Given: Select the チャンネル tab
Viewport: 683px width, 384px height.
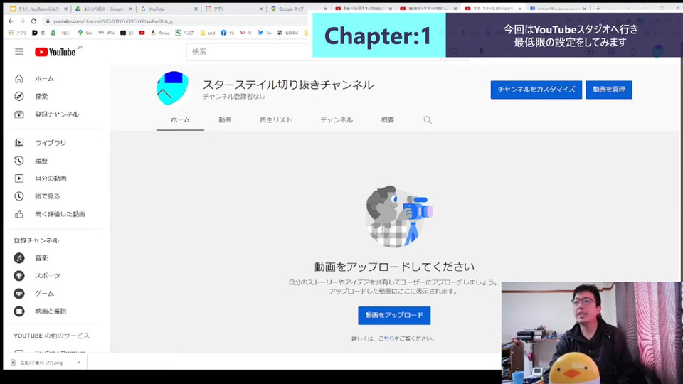Looking at the screenshot, I should 337,120.
